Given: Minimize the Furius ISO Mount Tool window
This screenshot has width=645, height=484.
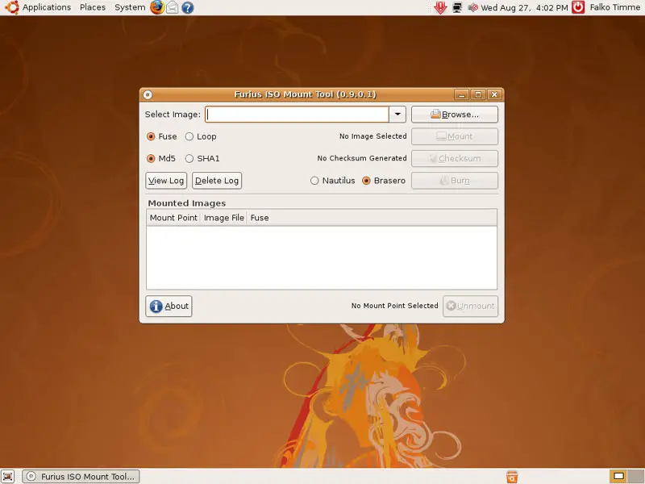Looking at the screenshot, I should tap(461, 94).
